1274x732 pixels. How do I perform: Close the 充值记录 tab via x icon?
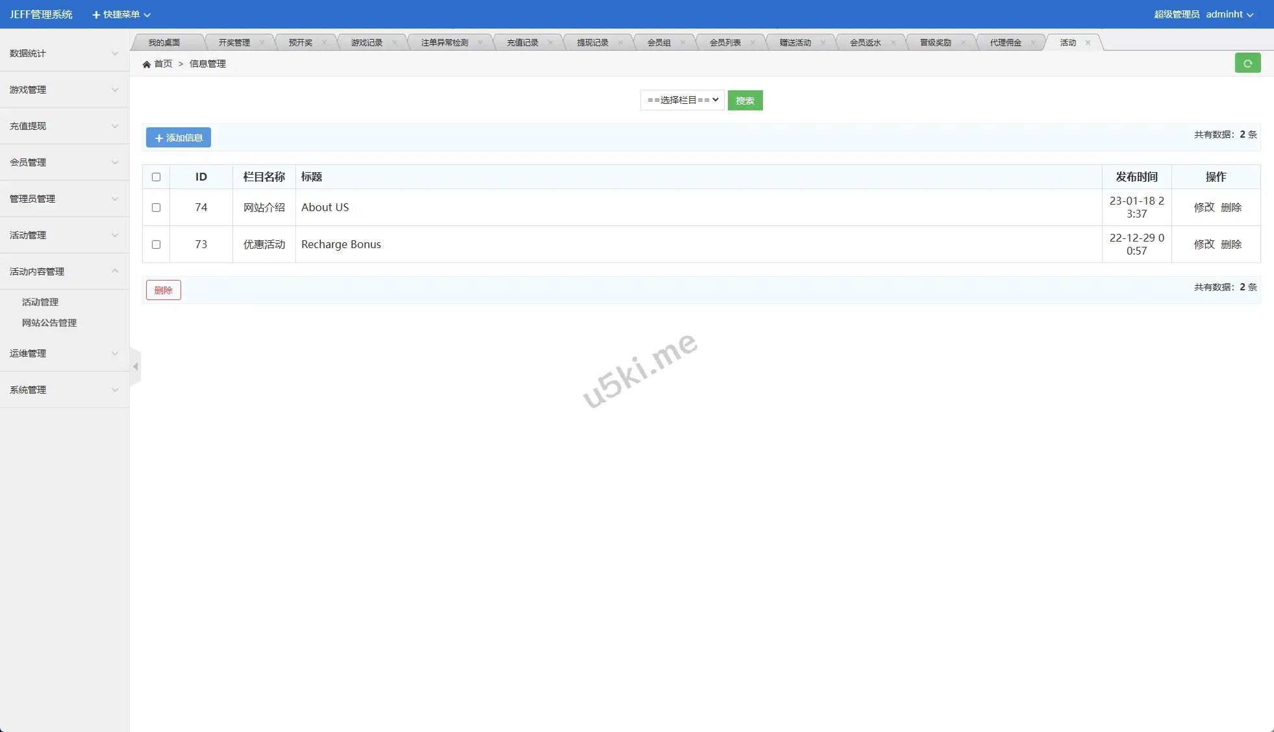point(550,43)
